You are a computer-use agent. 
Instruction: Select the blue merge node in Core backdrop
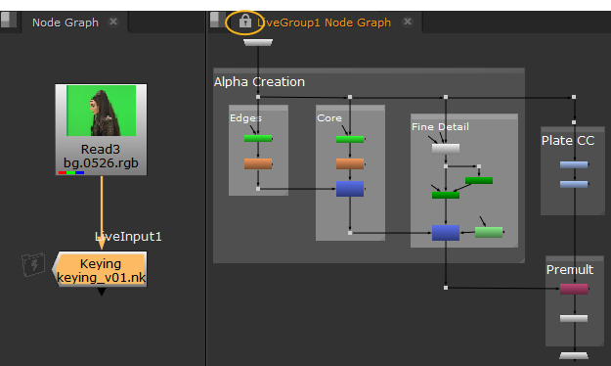click(x=350, y=189)
